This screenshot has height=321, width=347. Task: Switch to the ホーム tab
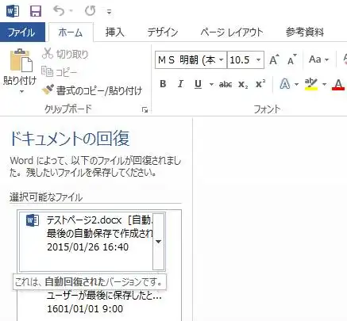[71, 32]
